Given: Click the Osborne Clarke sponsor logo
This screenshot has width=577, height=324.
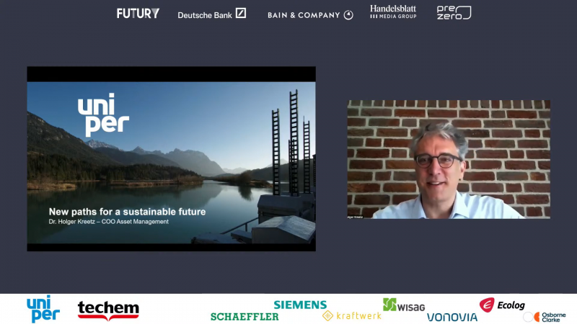Looking at the screenshot, I should tap(545, 317).
